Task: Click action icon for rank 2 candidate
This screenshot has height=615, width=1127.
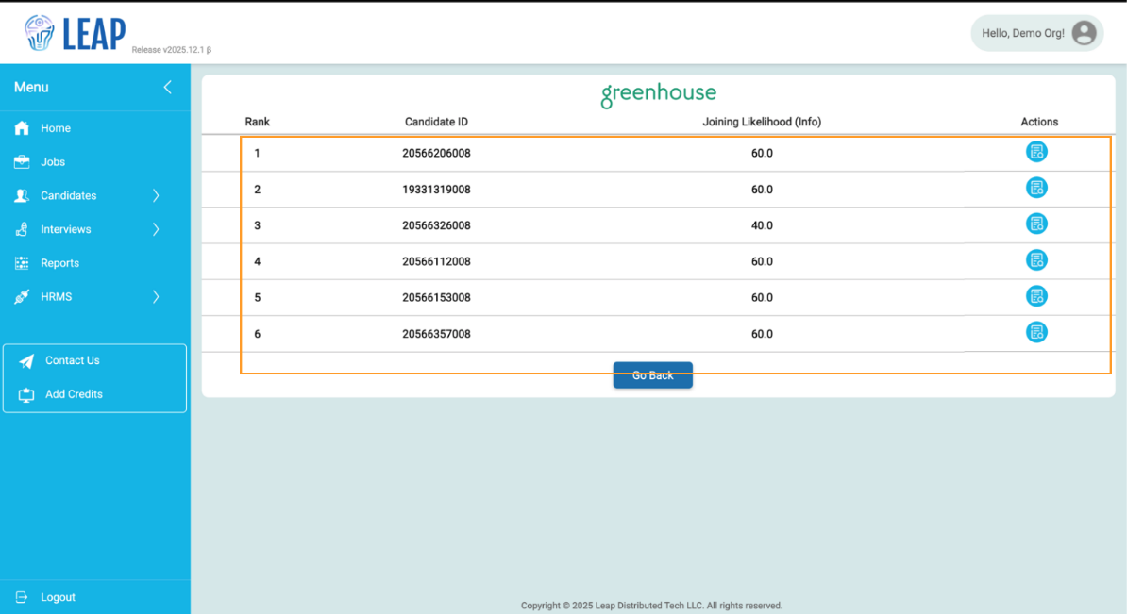Action: (x=1036, y=188)
